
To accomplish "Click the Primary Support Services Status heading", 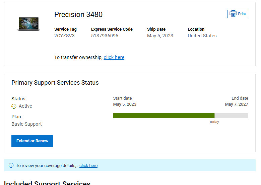I will [x=55, y=83].
